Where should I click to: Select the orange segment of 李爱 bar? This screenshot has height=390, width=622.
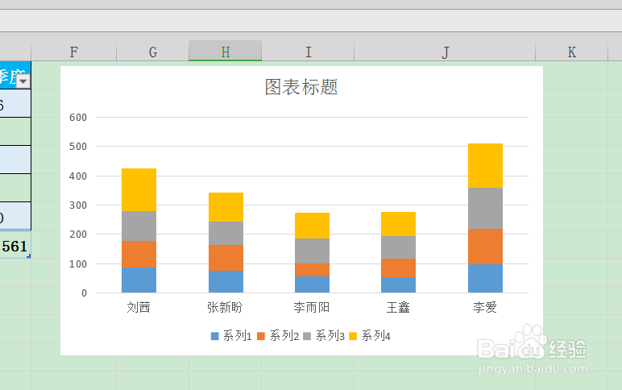click(485, 247)
